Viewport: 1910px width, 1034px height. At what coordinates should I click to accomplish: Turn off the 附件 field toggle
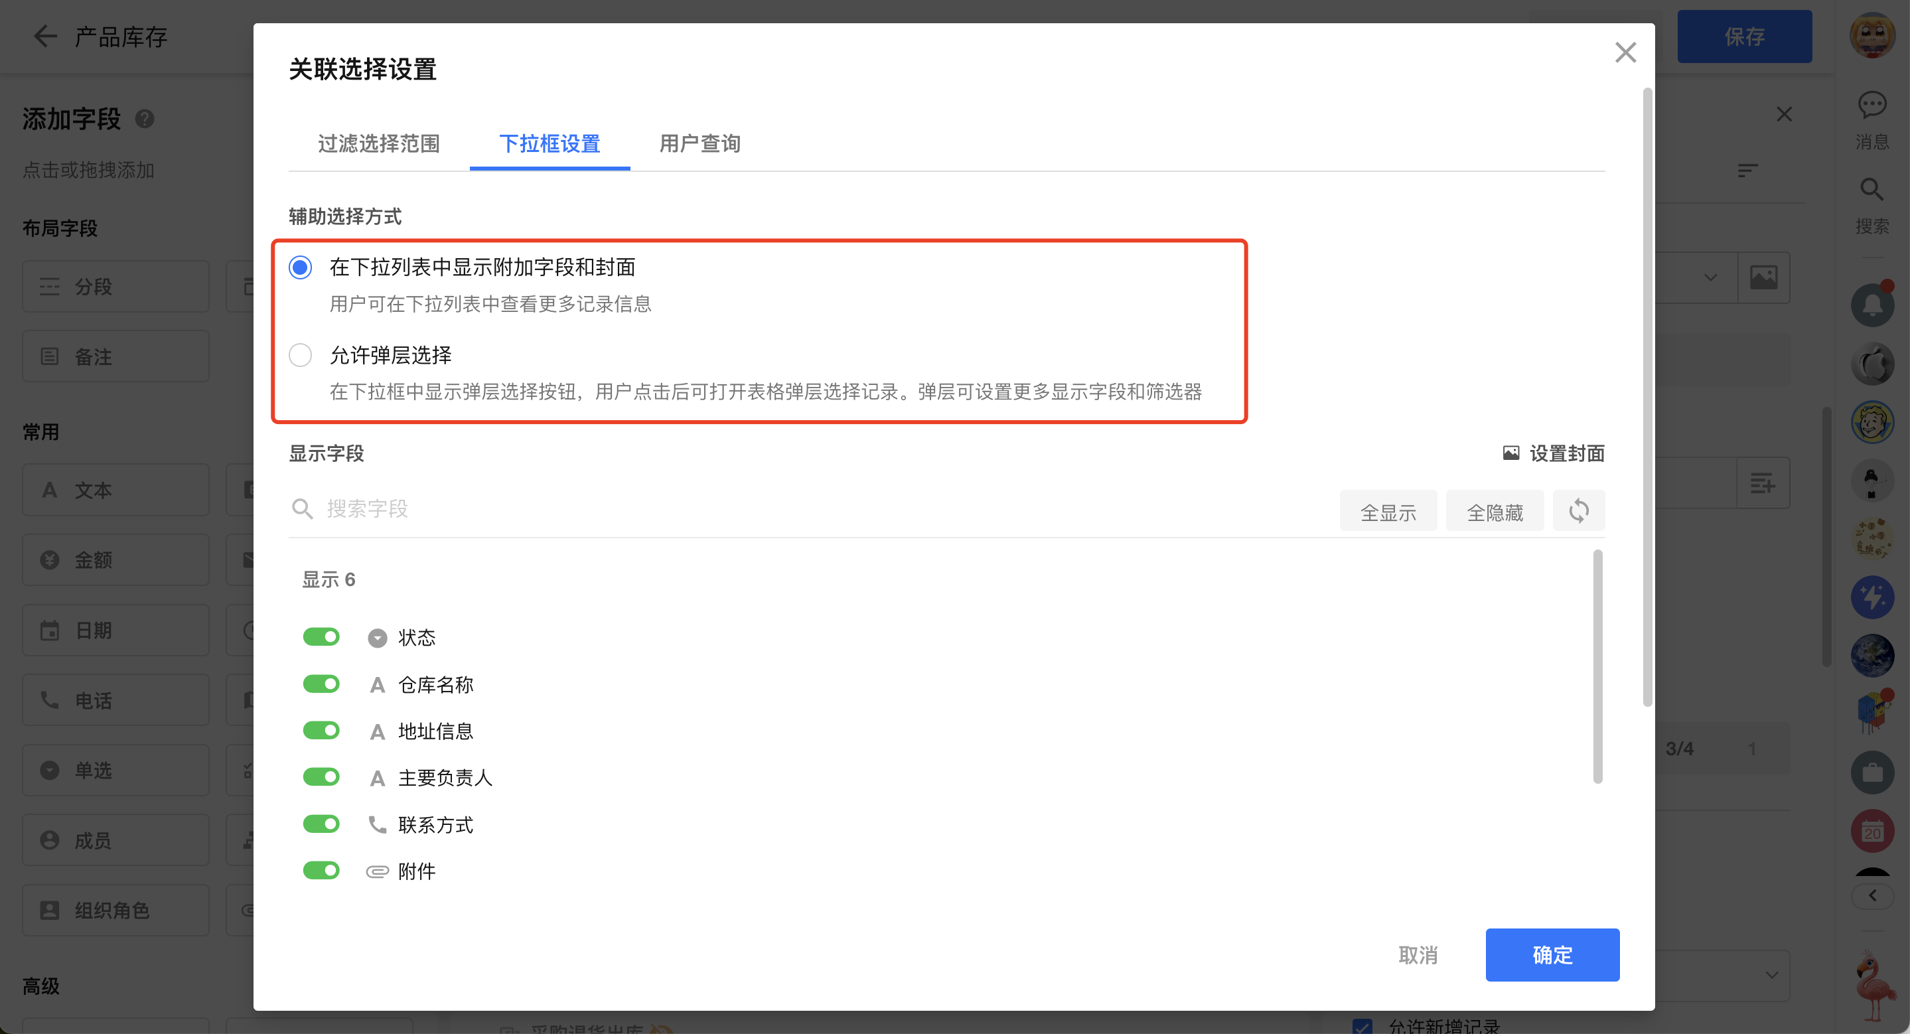pos(321,870)
